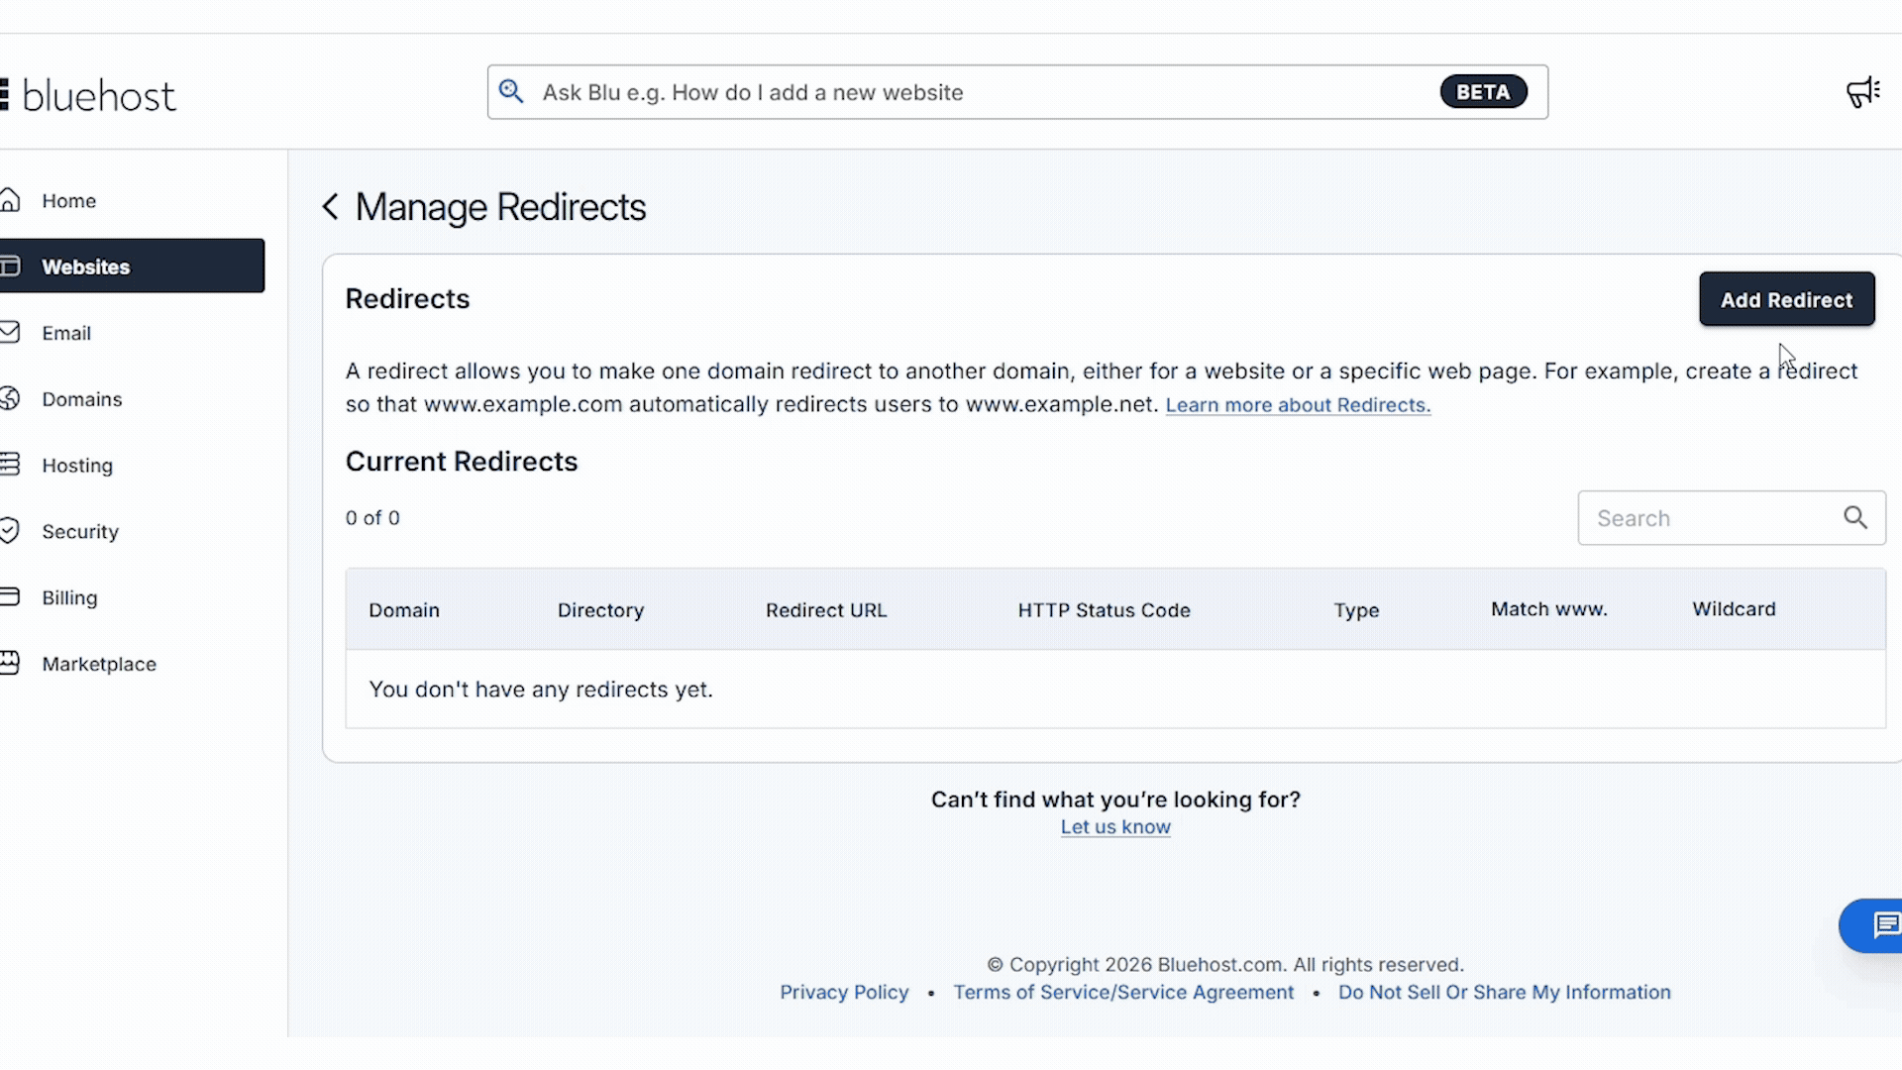Screen dimensions: 1902x1070
Task: Click the Security shield icon
Action: click(x=10, y=531)
